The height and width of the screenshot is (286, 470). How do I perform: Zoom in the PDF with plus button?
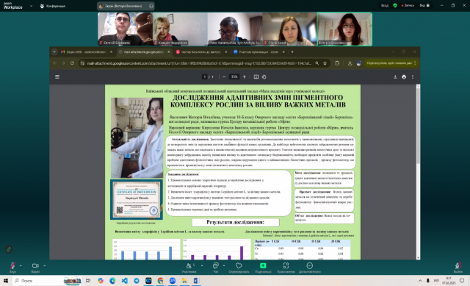point(245,76)
